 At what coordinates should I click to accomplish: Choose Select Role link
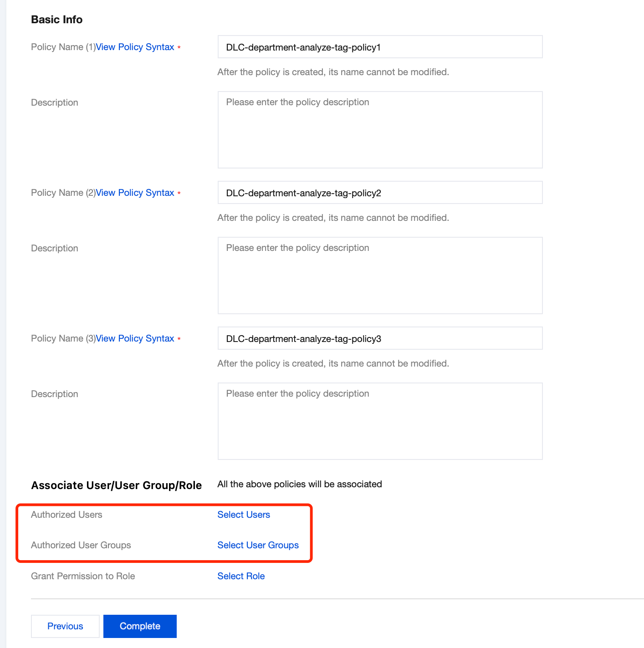[241, 576]
